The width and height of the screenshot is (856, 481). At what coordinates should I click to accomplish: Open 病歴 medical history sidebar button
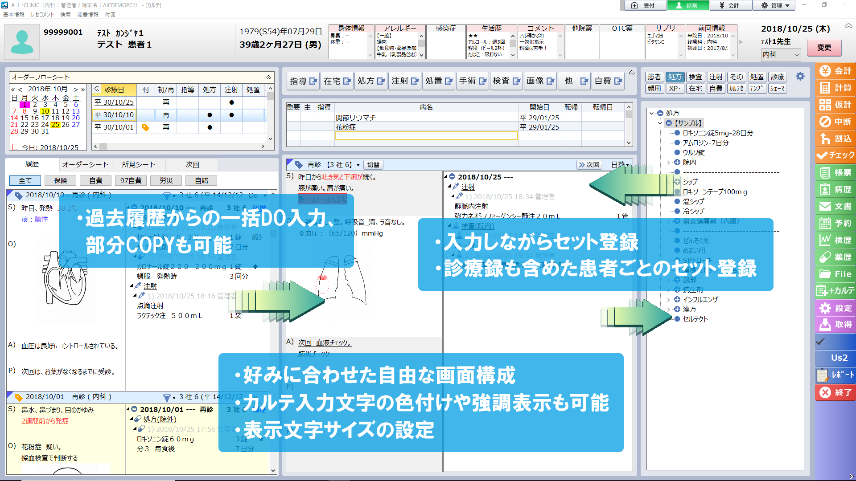click(x=835, y=190)
